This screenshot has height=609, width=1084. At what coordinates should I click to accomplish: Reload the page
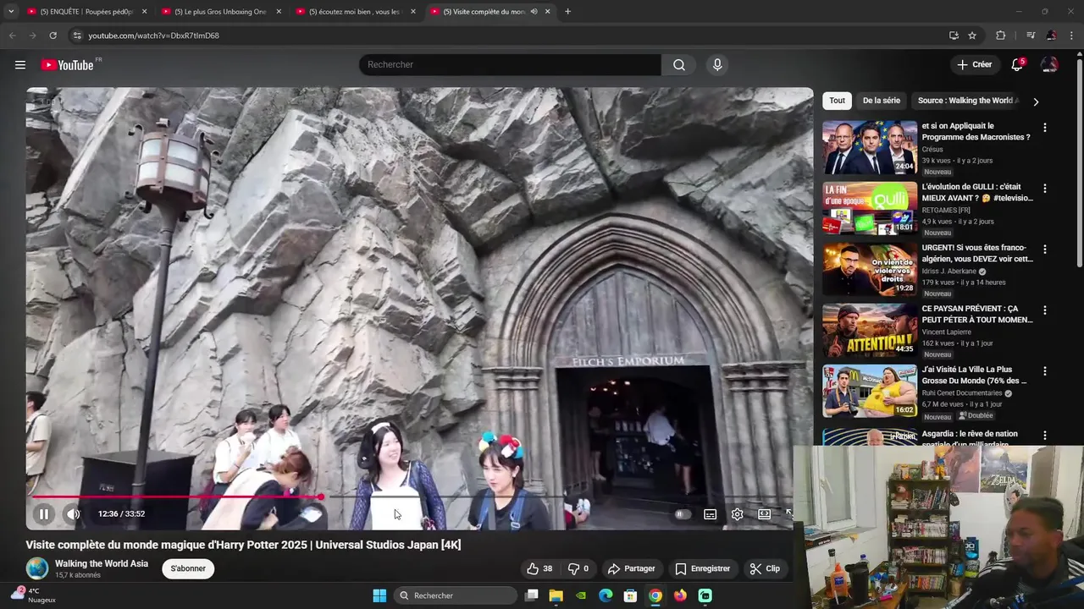click(53, 36)
